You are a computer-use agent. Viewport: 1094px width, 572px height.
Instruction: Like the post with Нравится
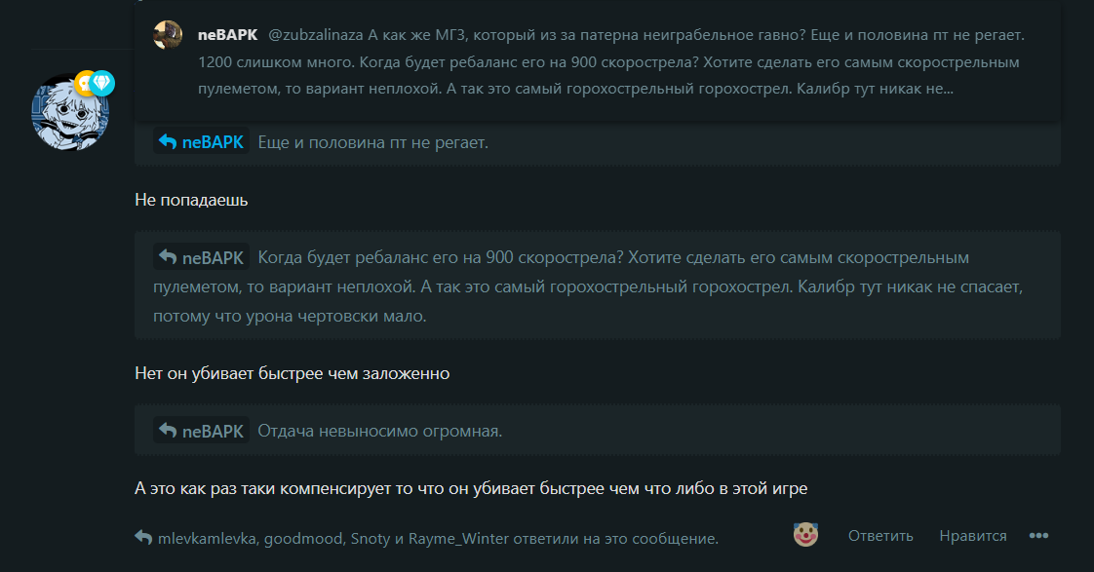pyautogui.click(x=972, y=536)
